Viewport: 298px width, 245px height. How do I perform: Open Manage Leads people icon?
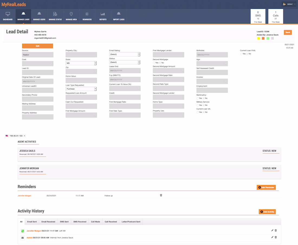point(23,14)
